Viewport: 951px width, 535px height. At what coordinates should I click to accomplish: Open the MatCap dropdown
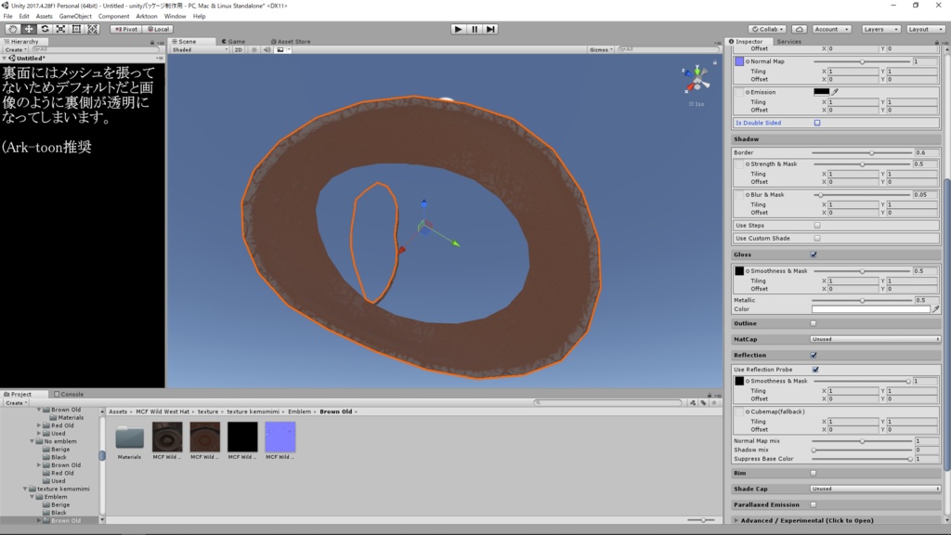[875, 339]
